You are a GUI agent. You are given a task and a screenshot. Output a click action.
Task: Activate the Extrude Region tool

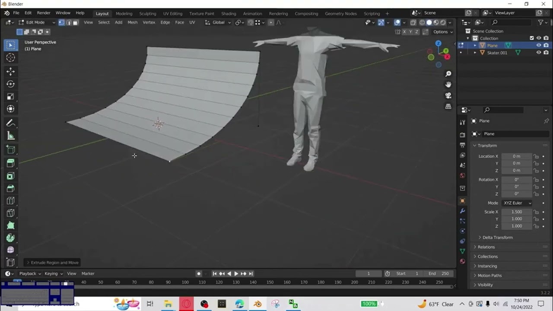coord(11,163)
